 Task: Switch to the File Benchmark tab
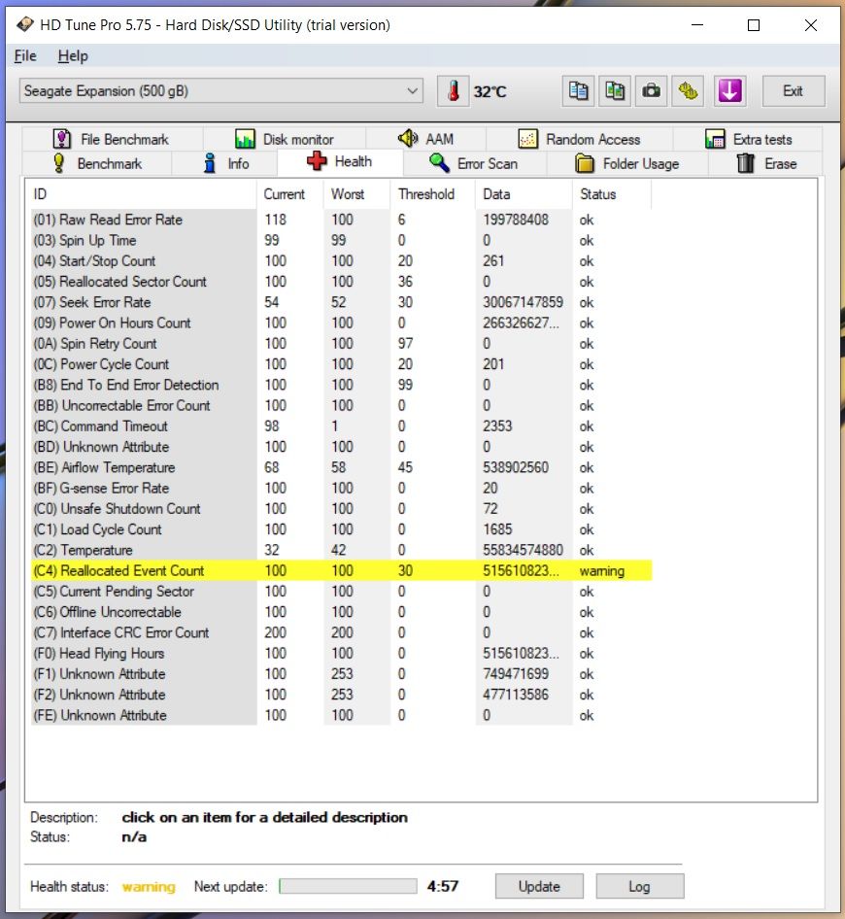coord(112,139)
